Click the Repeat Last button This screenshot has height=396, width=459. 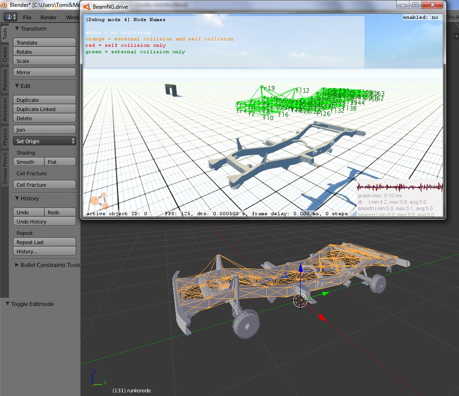[x=45, y=242]
